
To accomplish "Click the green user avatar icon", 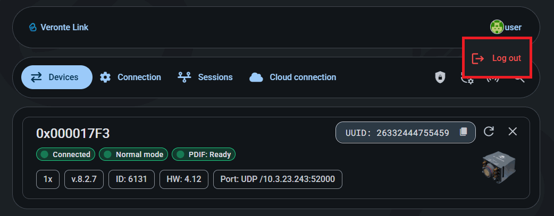I will [x=497, y=27].
